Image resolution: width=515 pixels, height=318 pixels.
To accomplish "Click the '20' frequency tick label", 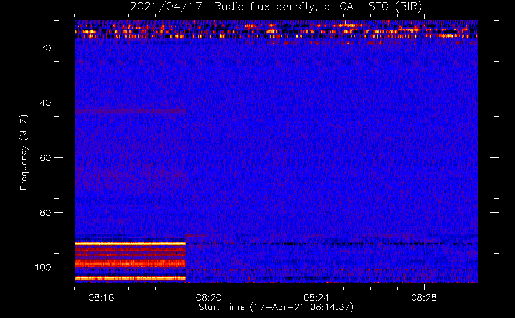I will tap(46, 48).
